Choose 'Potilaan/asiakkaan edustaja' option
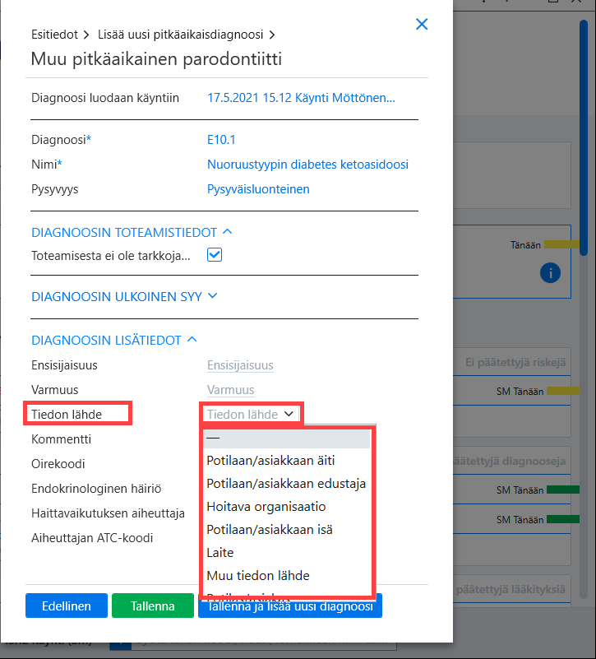Image resolution: width=596 pixels, height=659 pixels. tap(287, 484)
